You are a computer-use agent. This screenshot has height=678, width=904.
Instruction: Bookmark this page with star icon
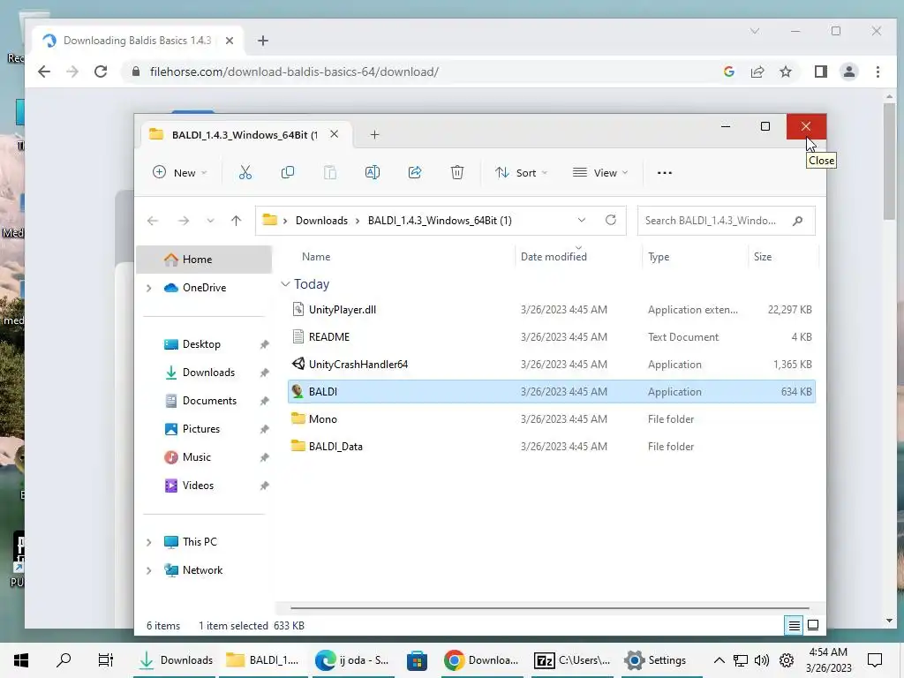(785, 72)
